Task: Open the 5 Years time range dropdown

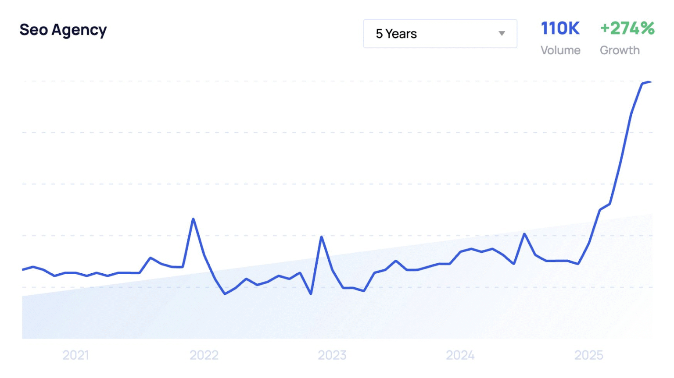Action: point(440,34)
